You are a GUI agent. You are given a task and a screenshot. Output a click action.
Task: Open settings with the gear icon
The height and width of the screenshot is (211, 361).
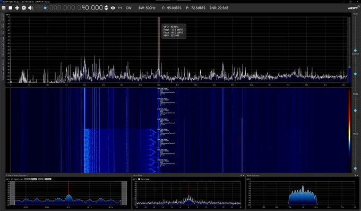[24, 8]
